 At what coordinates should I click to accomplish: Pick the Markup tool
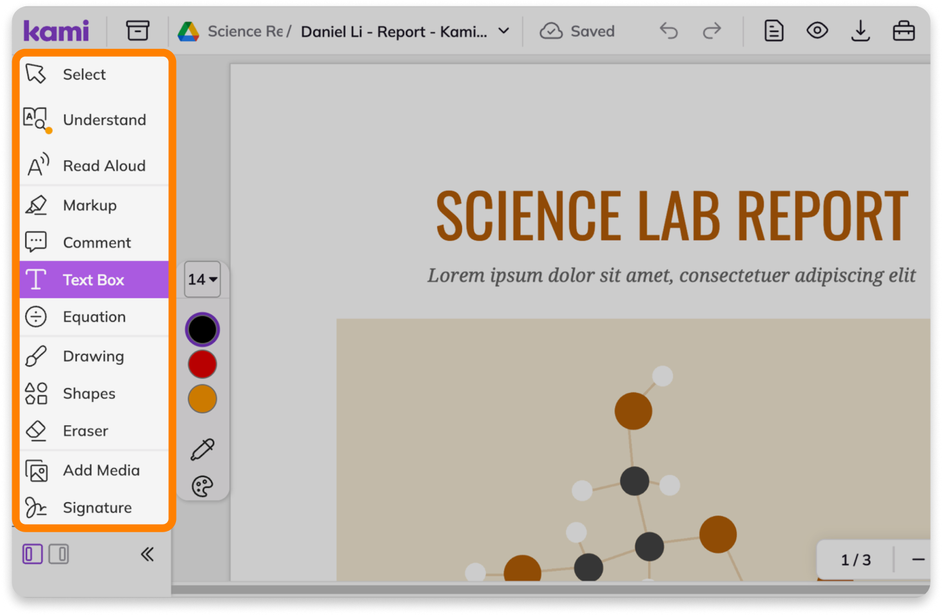point(94,206)
